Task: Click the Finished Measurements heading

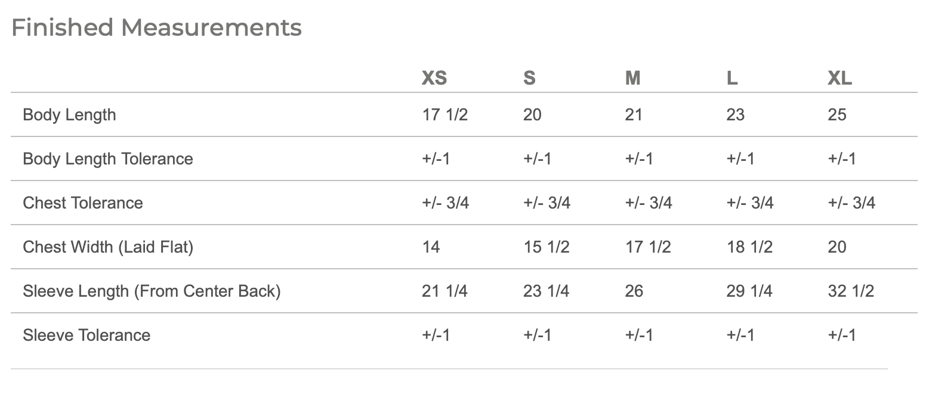Action: coord(156,28)
